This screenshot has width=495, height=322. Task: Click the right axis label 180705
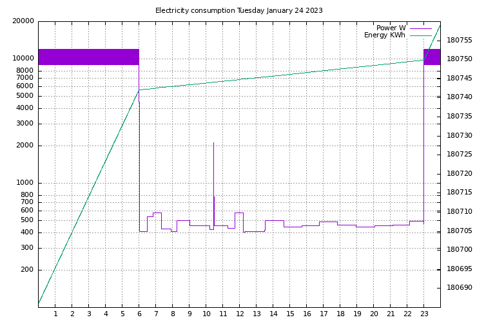460,231
